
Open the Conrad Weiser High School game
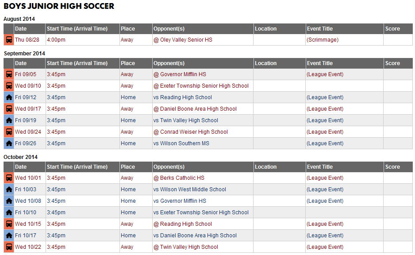[x=191, y=132]
